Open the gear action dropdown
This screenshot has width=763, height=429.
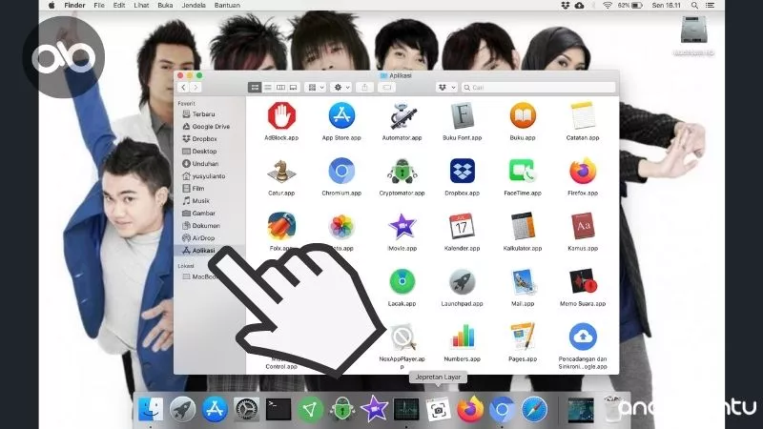point(341,88)
